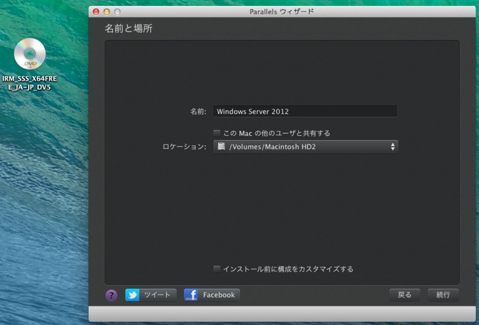The height and width of the screenshot is (325, 479).
Task: Click the Twitter bird icon
Action: pos(132,295)
